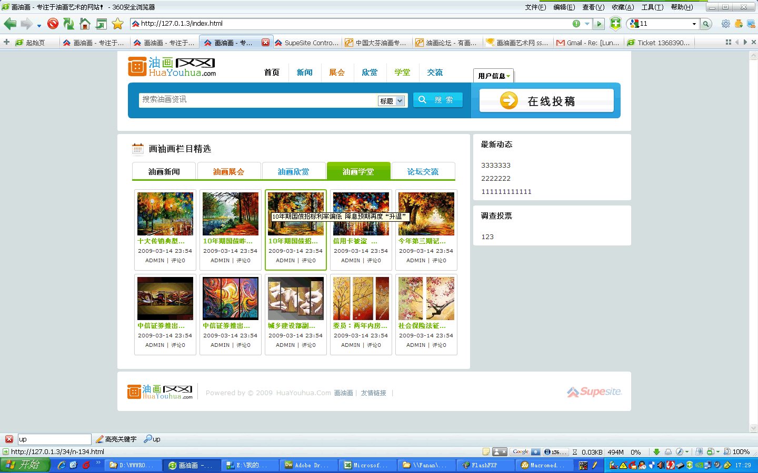The width and height of the screenshot is (758, 473).
Task: Go to the browser Home page icon
Action: pyautogui.click(x=85, y=24)
